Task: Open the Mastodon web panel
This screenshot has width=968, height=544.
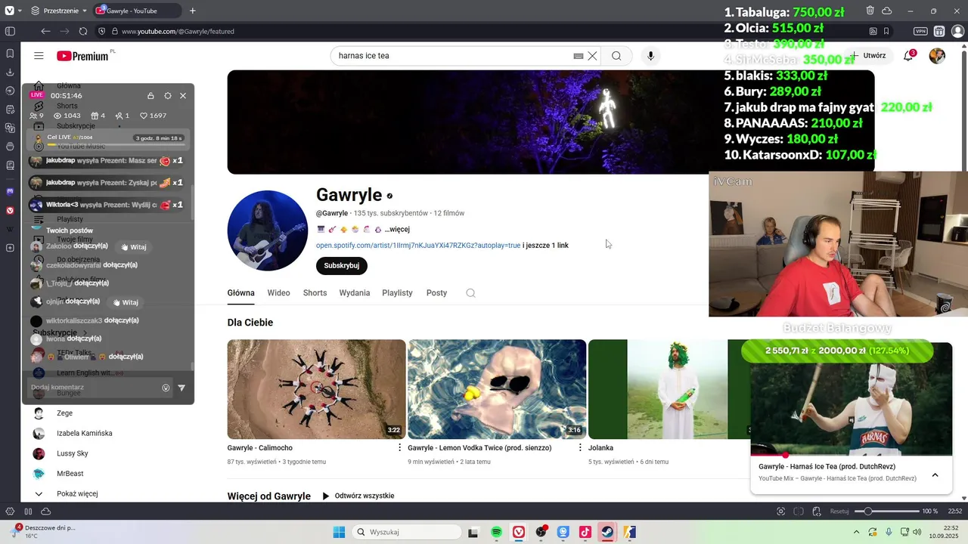Action: 10,192
